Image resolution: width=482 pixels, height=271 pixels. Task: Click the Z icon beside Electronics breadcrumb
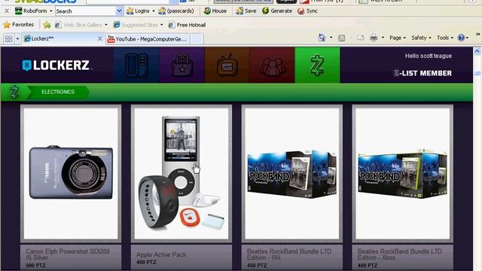14,92
